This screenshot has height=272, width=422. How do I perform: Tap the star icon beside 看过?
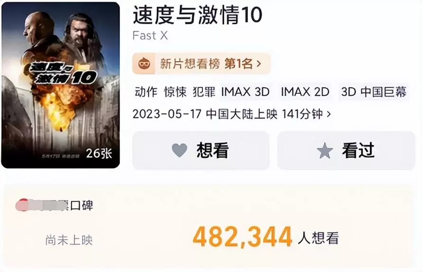[325, 151]
